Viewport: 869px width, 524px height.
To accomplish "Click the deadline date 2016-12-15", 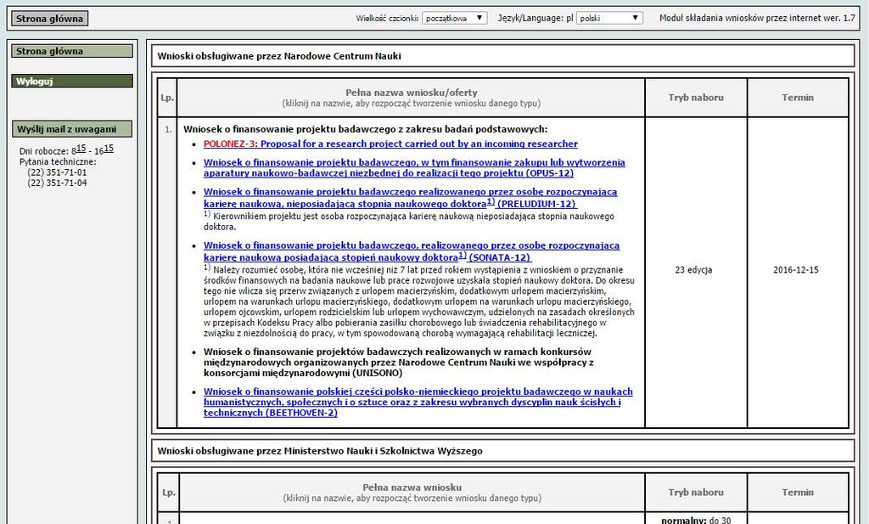I will point(796,270).
